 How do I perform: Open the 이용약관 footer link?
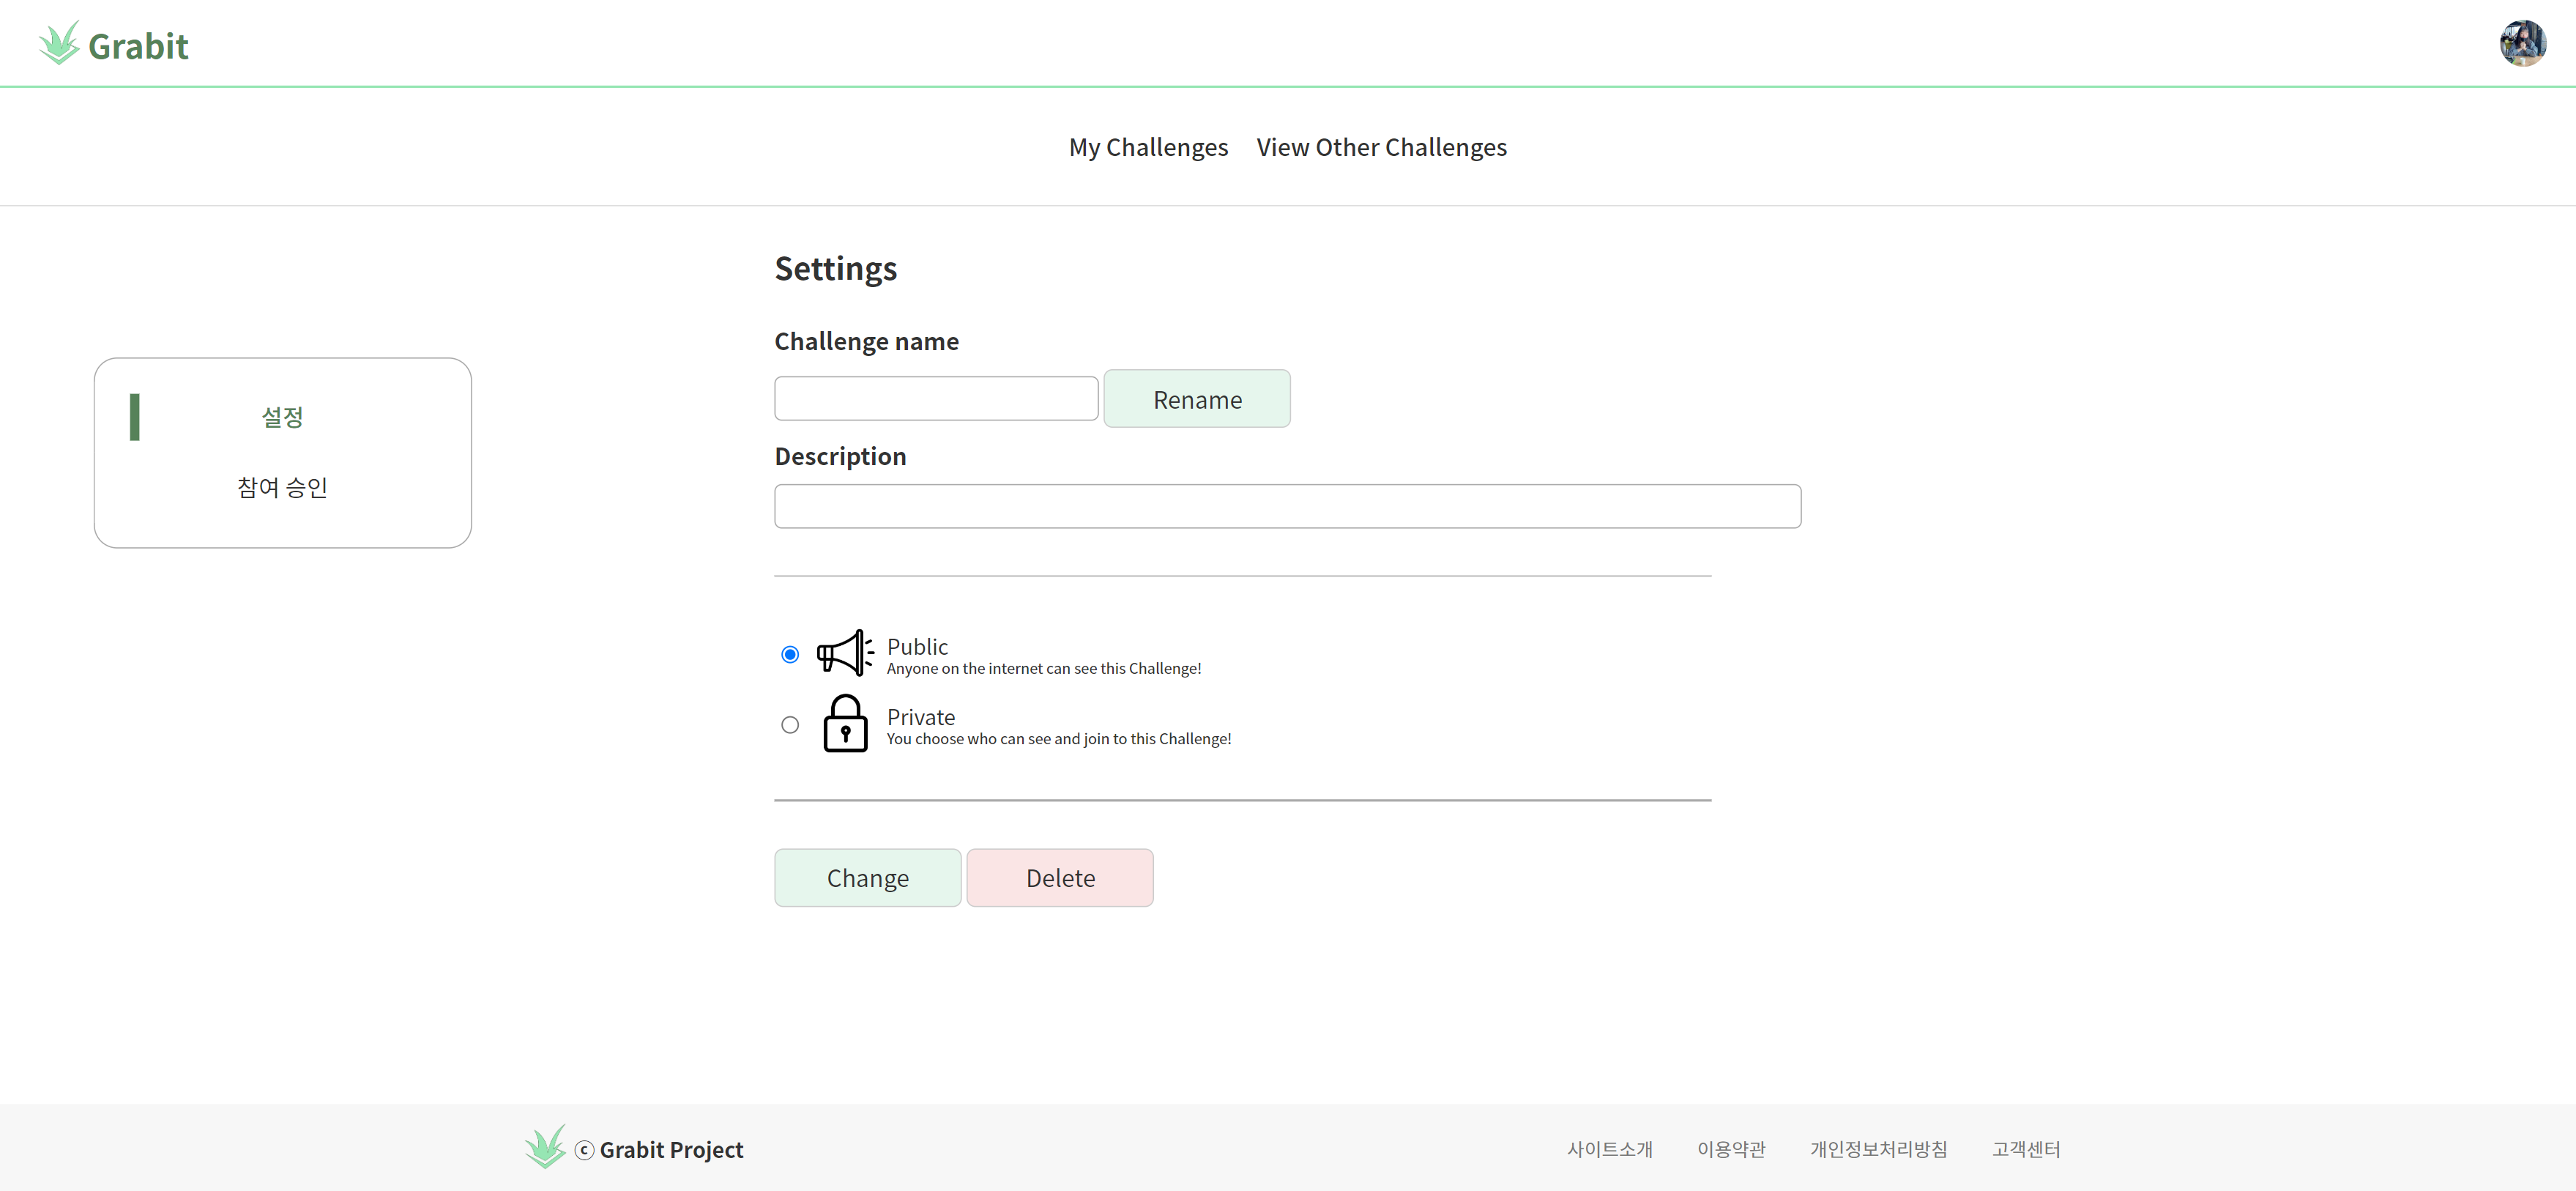tap(1731, 1149)
